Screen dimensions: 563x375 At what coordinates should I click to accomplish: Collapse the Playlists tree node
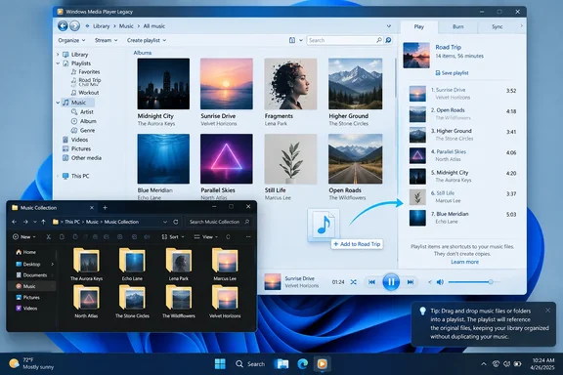tap(58, 63)
